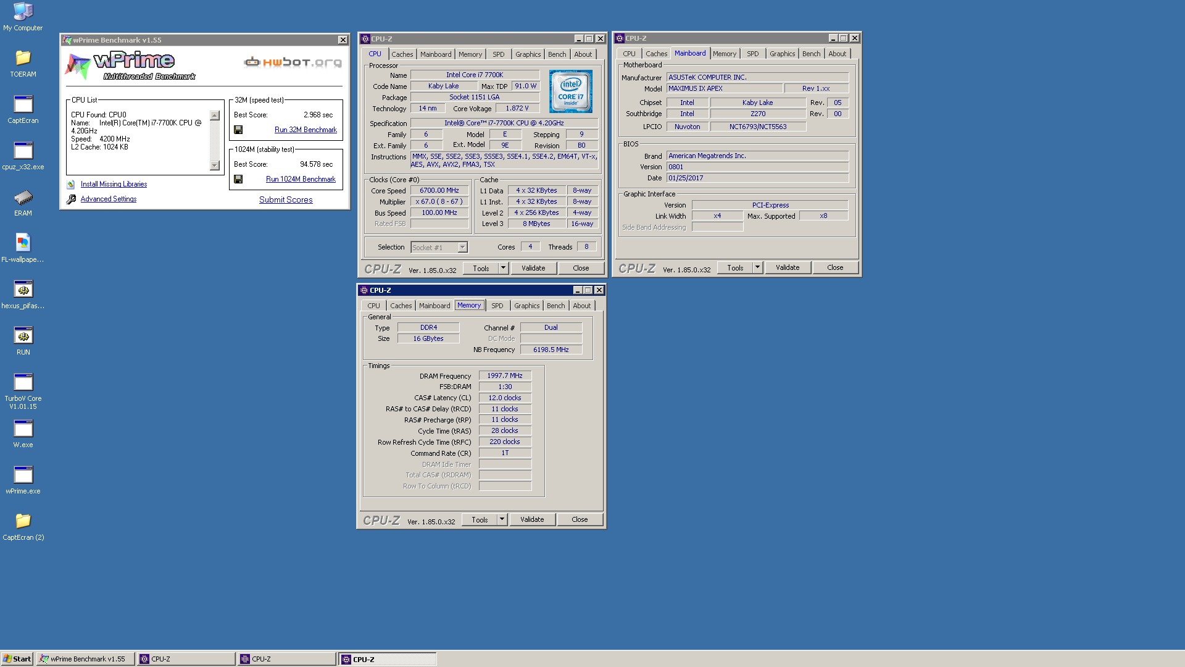Click motherboard model MAXIMUS IX APEX field
Viewport: 1185px width, 667px height.
[x=725, y=88]
